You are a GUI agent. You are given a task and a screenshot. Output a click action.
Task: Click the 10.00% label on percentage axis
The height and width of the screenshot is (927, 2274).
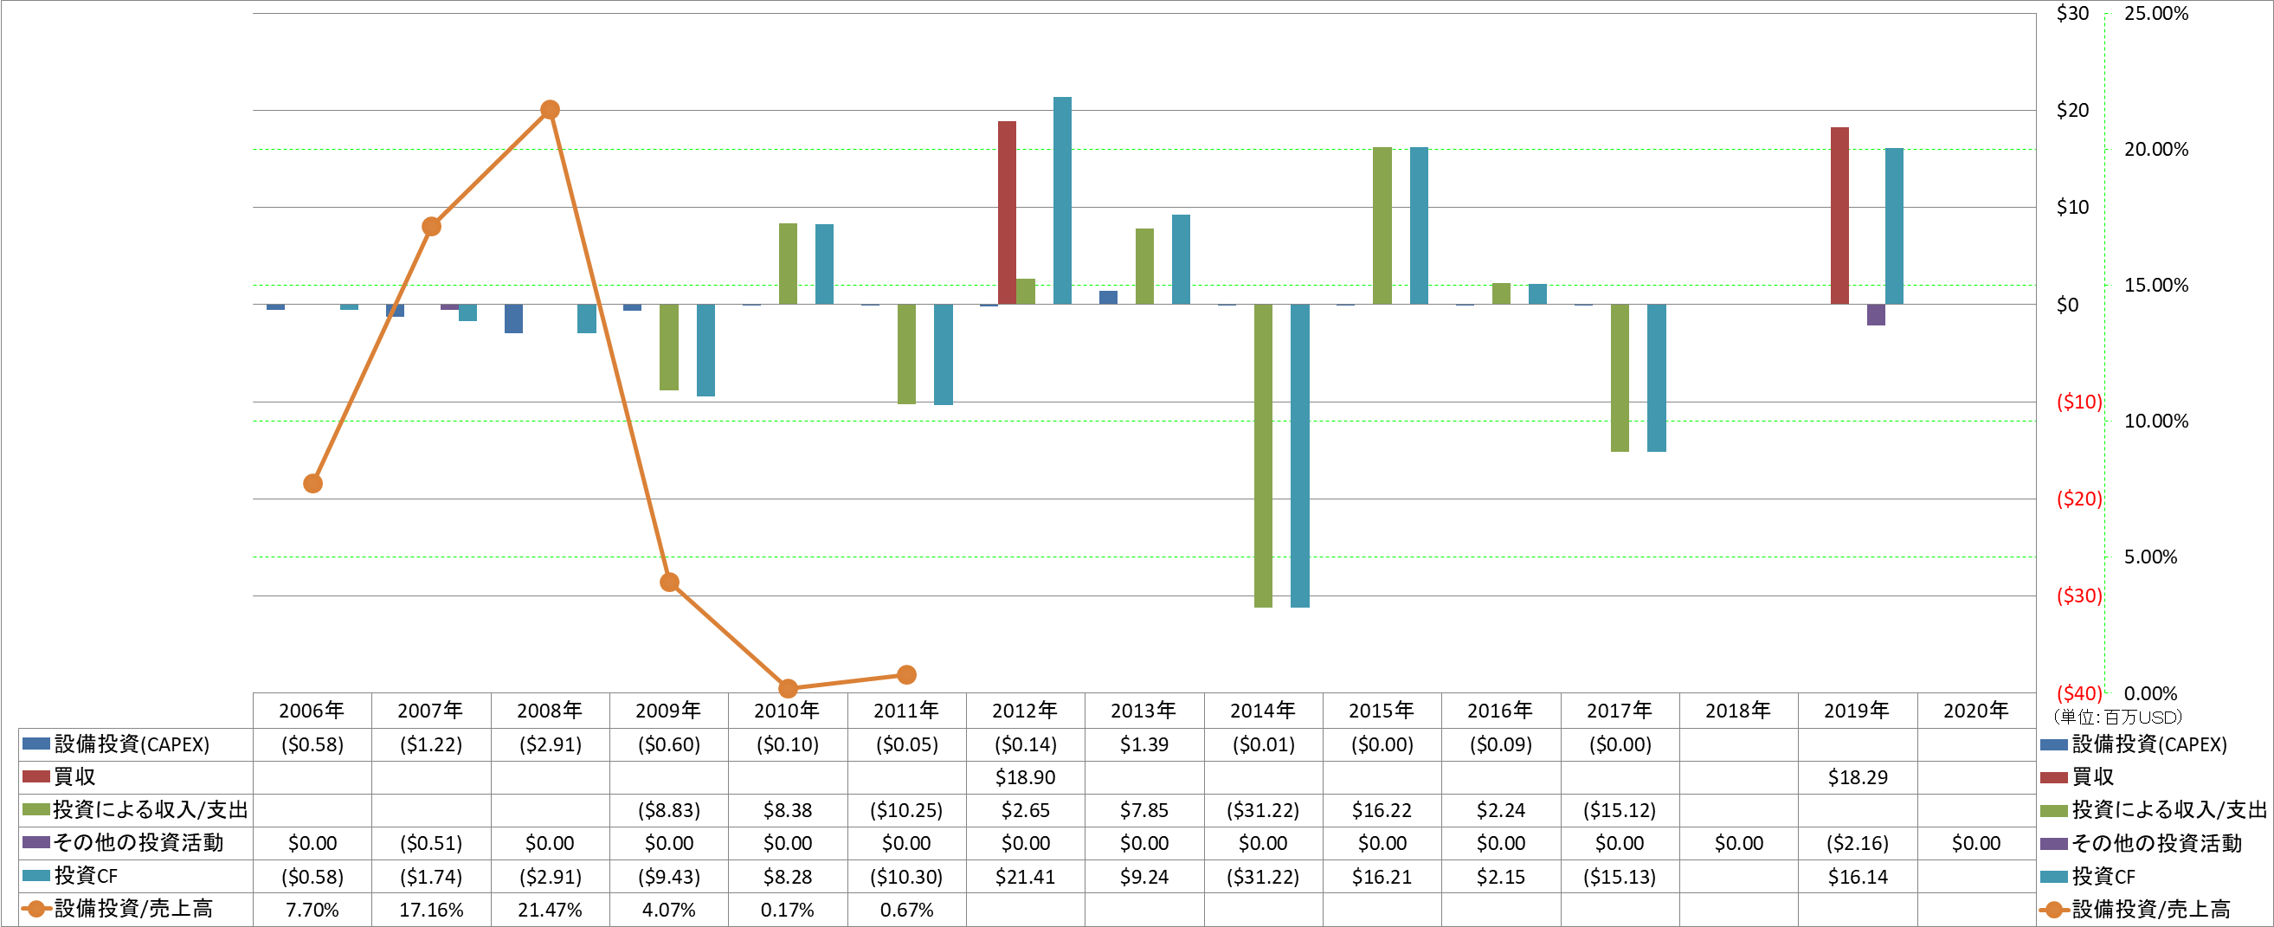click(x=2155, y=422)
